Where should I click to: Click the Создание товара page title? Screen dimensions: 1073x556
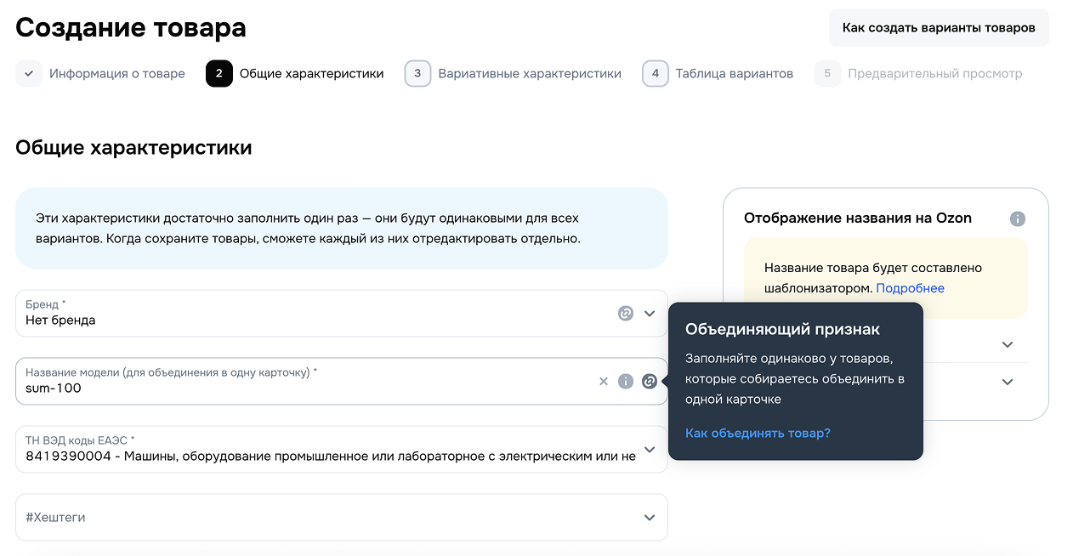(x=131, y=27)
